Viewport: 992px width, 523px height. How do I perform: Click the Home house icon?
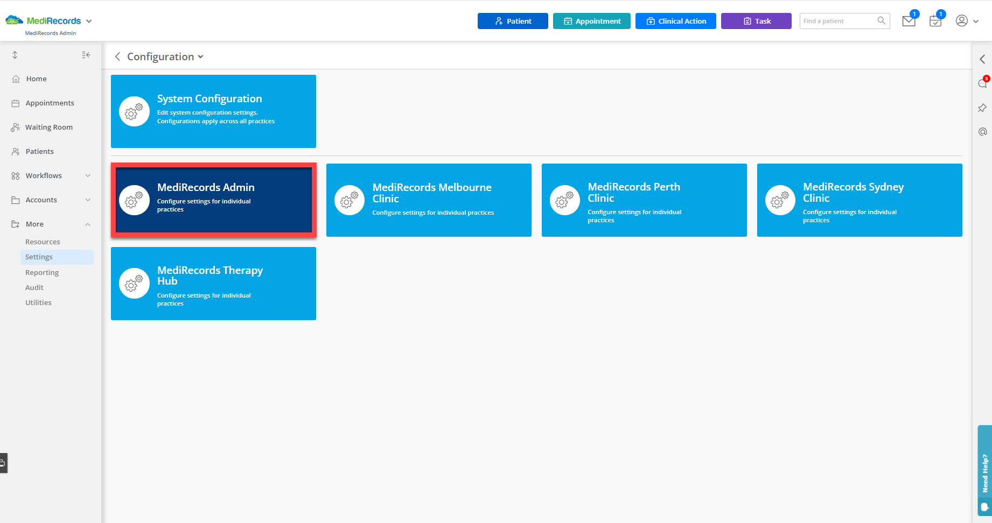point(16,79)
